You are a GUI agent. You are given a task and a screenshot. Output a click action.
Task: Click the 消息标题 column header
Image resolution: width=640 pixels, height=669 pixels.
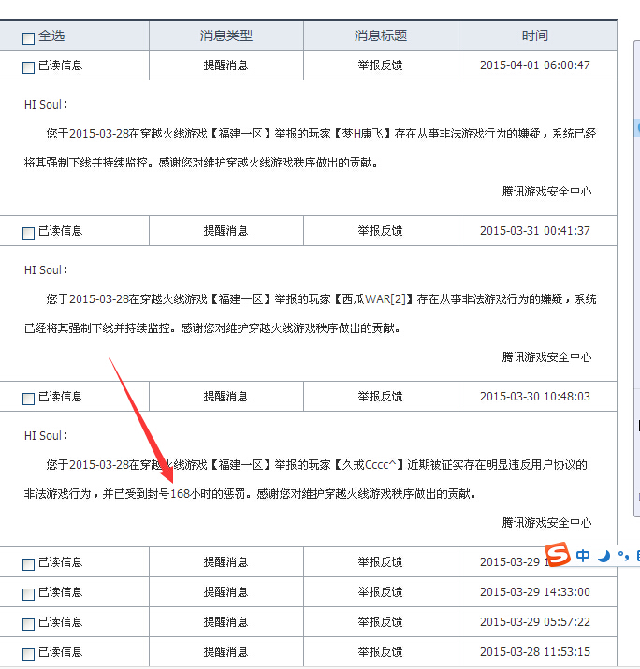[x=381, y=36]
